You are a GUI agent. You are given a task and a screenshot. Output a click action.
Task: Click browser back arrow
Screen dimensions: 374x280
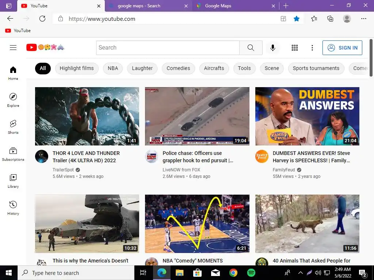pyautogui.click(x=10, y=19)
